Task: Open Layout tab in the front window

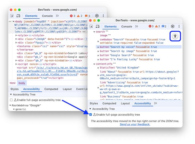Action: click(125, 103)
